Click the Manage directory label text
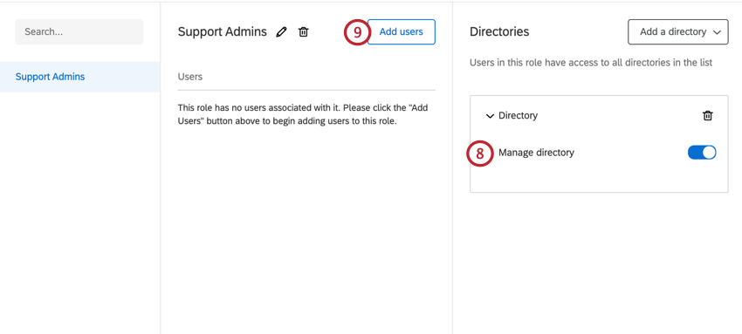 point(536,153)
